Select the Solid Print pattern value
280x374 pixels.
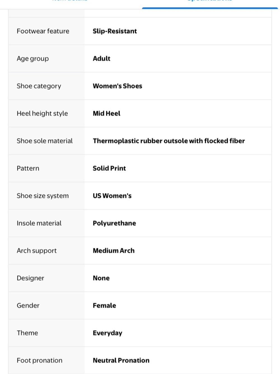point(109,168)
